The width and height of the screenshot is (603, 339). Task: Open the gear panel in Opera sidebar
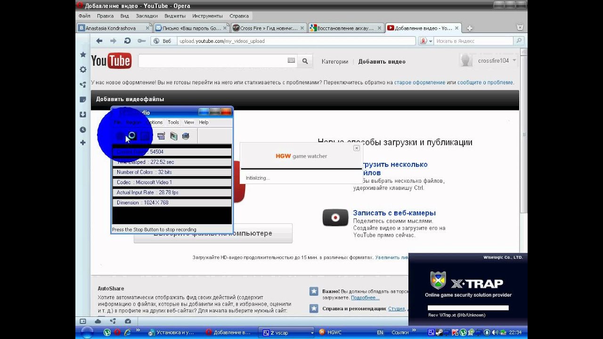(83, 70)
